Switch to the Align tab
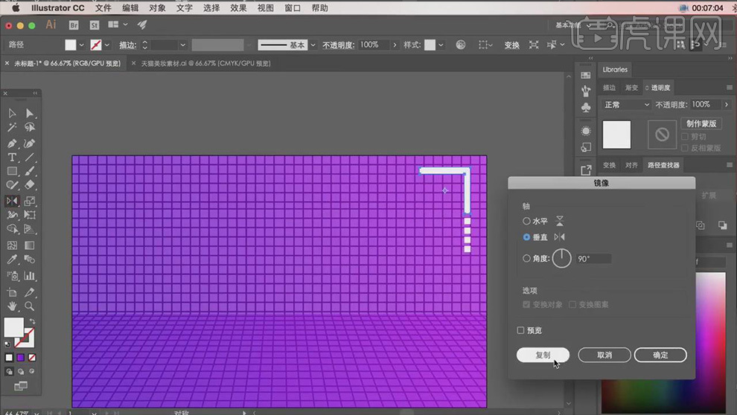The width and height of the screenshot is (737, 415). click(x=631, y=165)
